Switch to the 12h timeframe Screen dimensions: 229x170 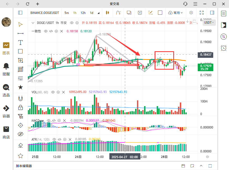[83, 13]
